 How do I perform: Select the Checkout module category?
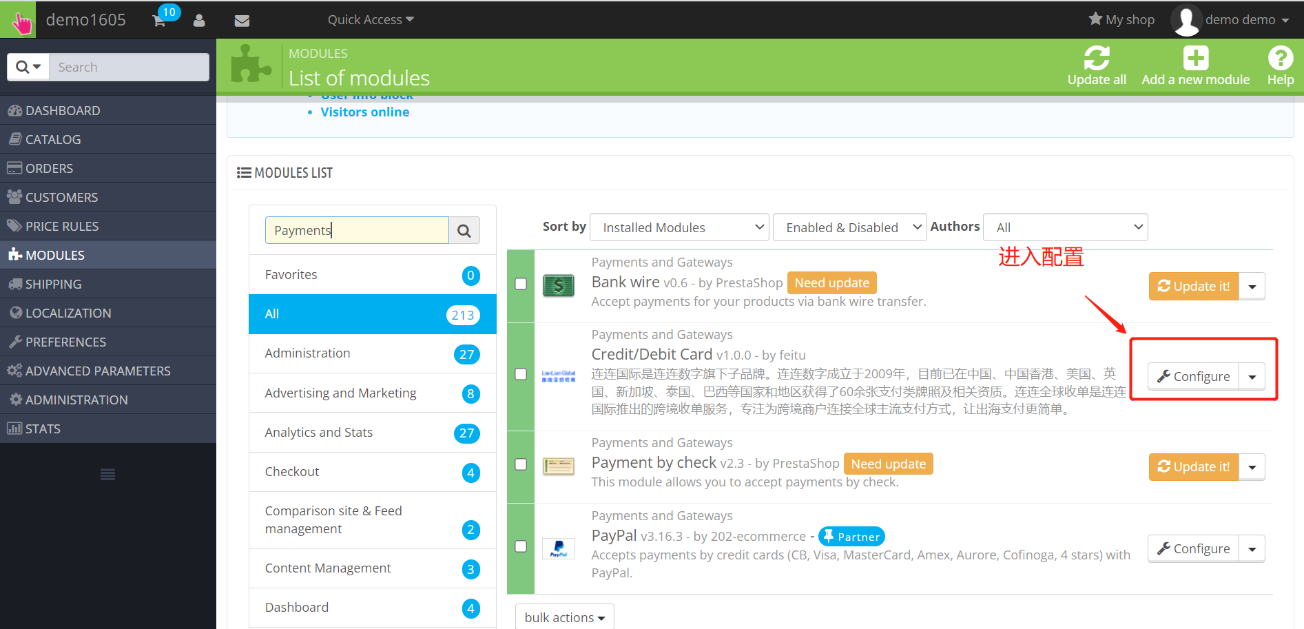tap(373, 472)
